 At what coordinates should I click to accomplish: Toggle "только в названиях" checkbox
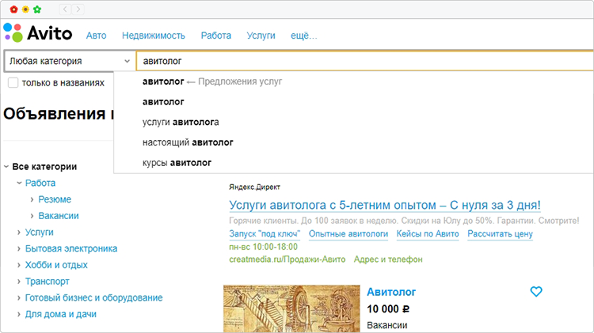[x=13, y=82]
